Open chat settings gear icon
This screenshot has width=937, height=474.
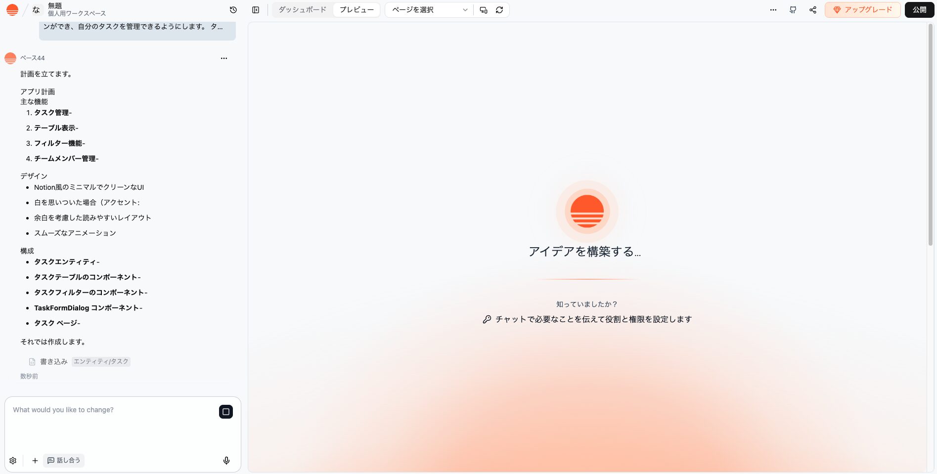pos(13,461)
